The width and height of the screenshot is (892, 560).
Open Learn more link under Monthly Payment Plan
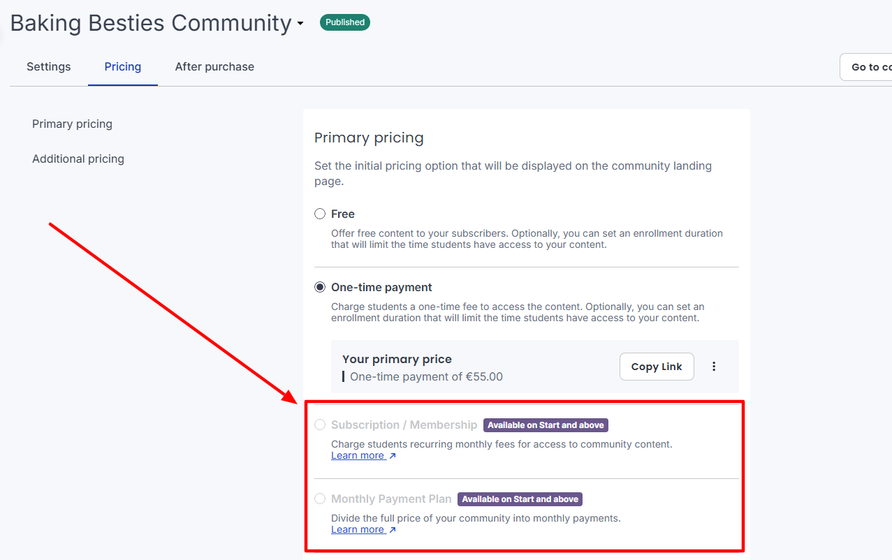[x=358, y=530]
